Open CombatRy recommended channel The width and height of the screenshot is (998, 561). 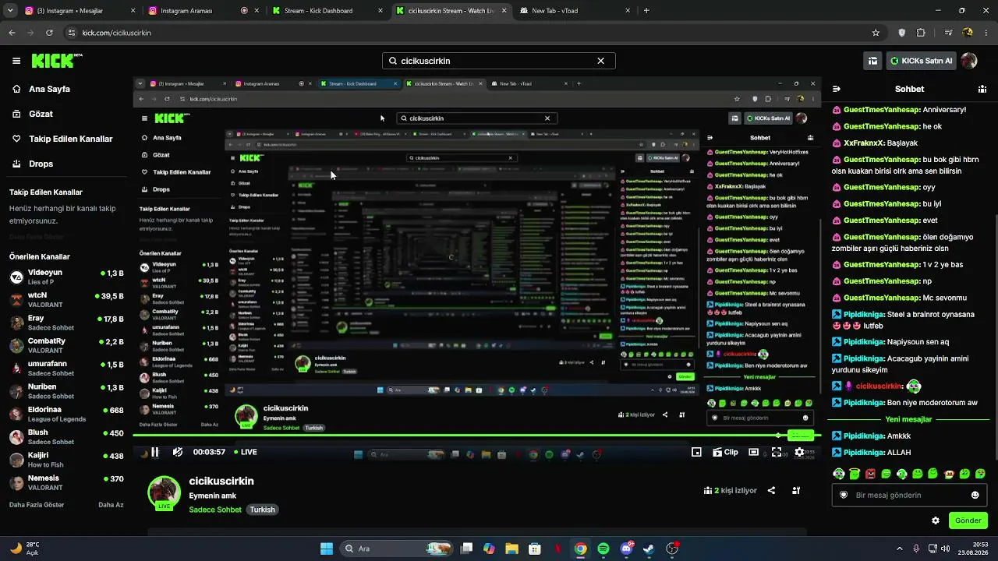click(x=66, y=345)
